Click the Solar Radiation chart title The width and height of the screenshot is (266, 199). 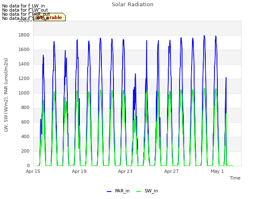point(133,5)
